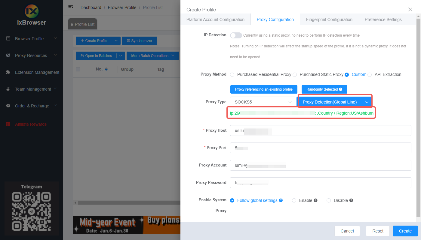Click help icon next to Follow global settings
This screenshot has width=421, height=240.
click(281, 200)
